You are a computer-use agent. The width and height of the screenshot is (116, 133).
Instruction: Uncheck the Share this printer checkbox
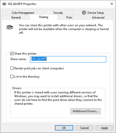[12, 54]
